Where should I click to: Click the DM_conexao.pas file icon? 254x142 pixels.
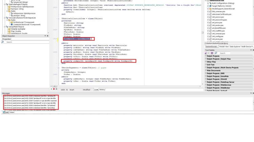(x=210, y=11)
